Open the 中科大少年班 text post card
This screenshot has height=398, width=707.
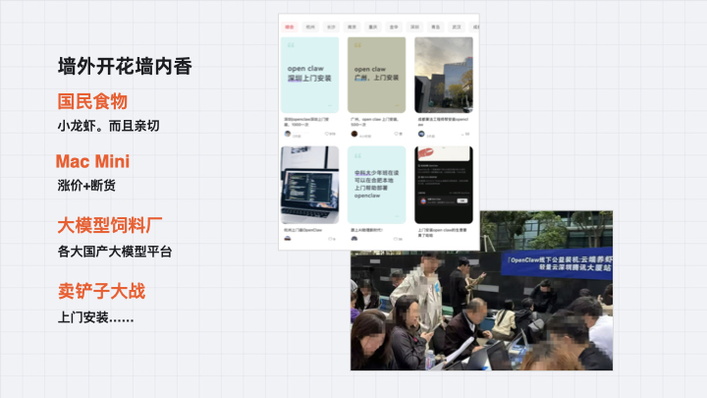coord(376,185)
